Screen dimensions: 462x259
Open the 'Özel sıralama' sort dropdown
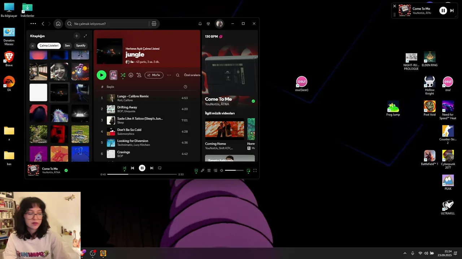(x=192, y=75)
